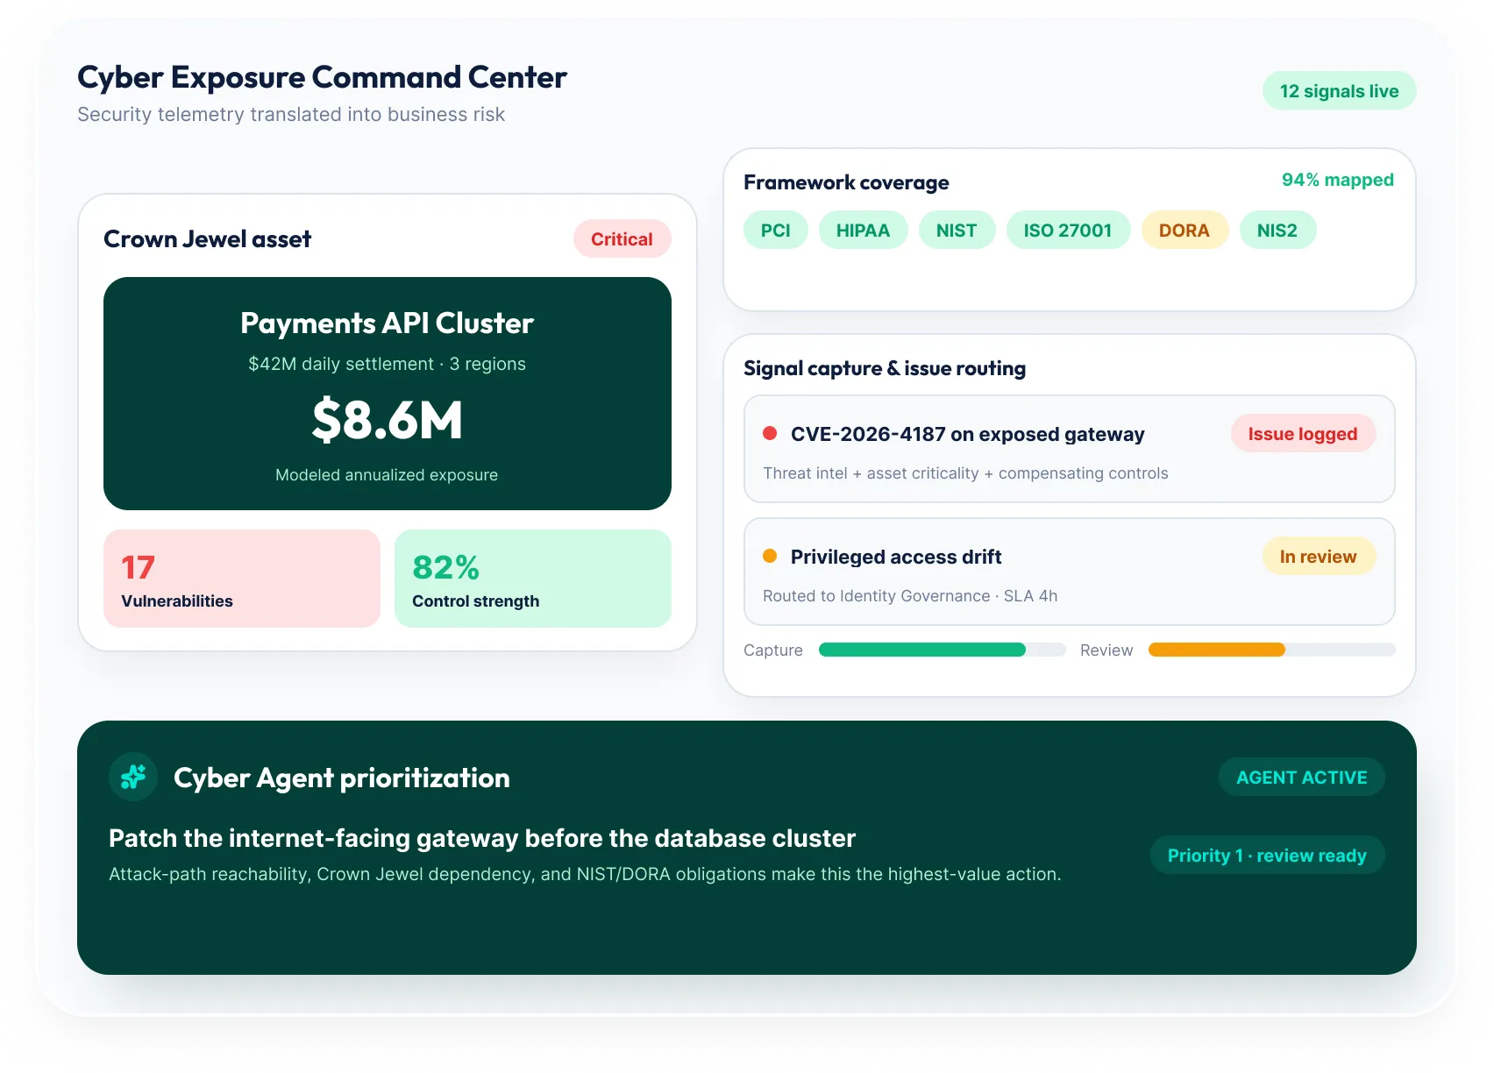
Task: Pick the NIS2 framework chip
Action: tap(1277, 231)
